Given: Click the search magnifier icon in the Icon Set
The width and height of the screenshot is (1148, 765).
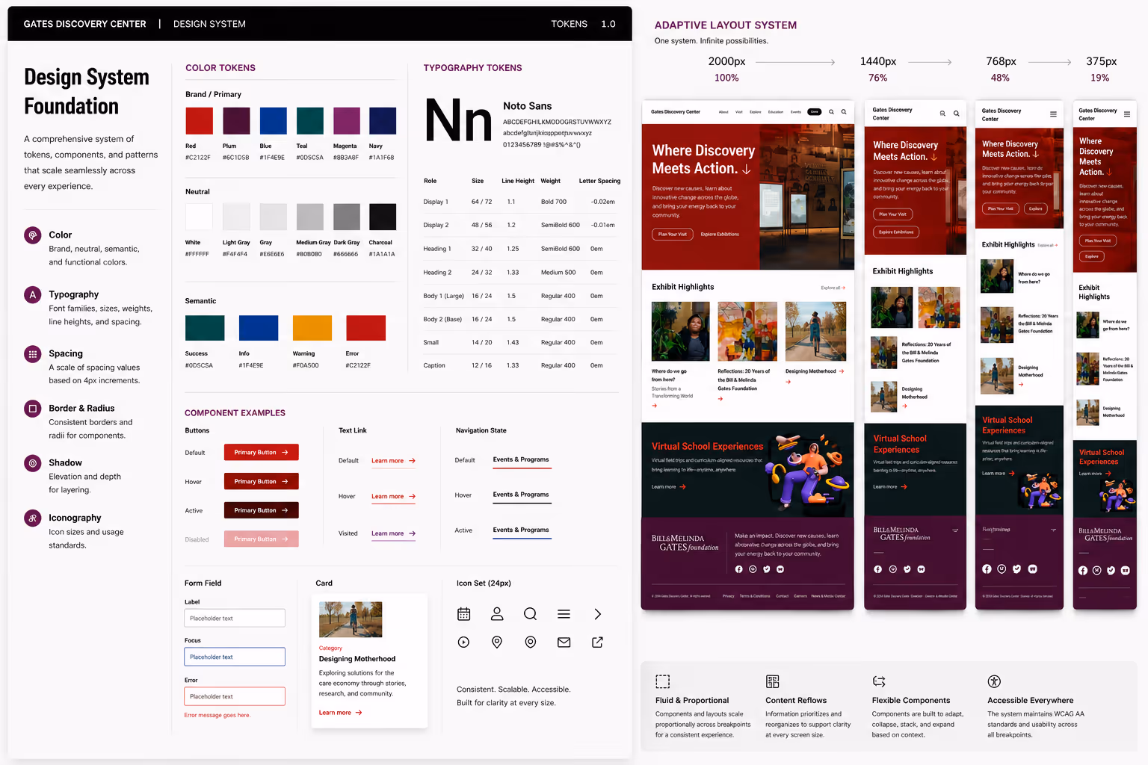Looking at the screenshot, I should pyautogui.click(x=531, y=614).
